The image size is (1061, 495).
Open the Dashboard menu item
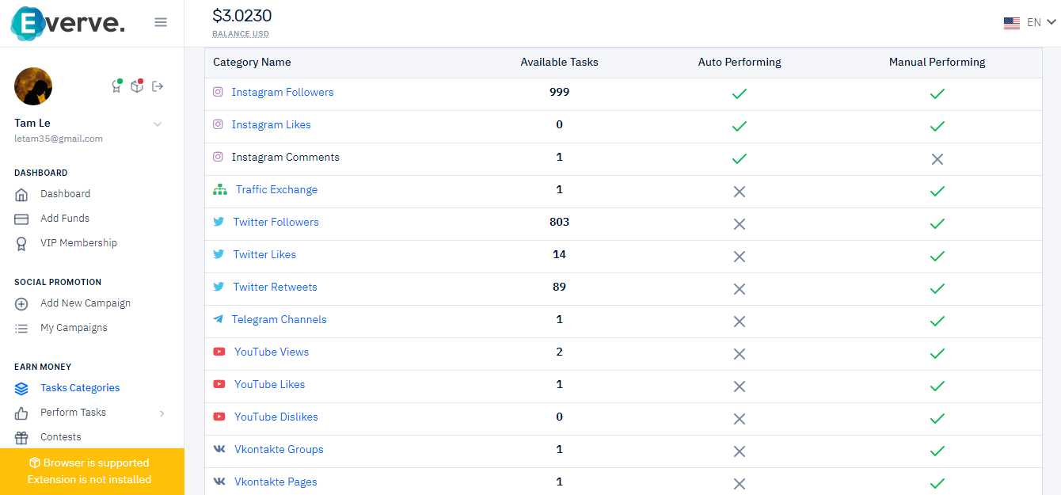(x=65, y=194)
